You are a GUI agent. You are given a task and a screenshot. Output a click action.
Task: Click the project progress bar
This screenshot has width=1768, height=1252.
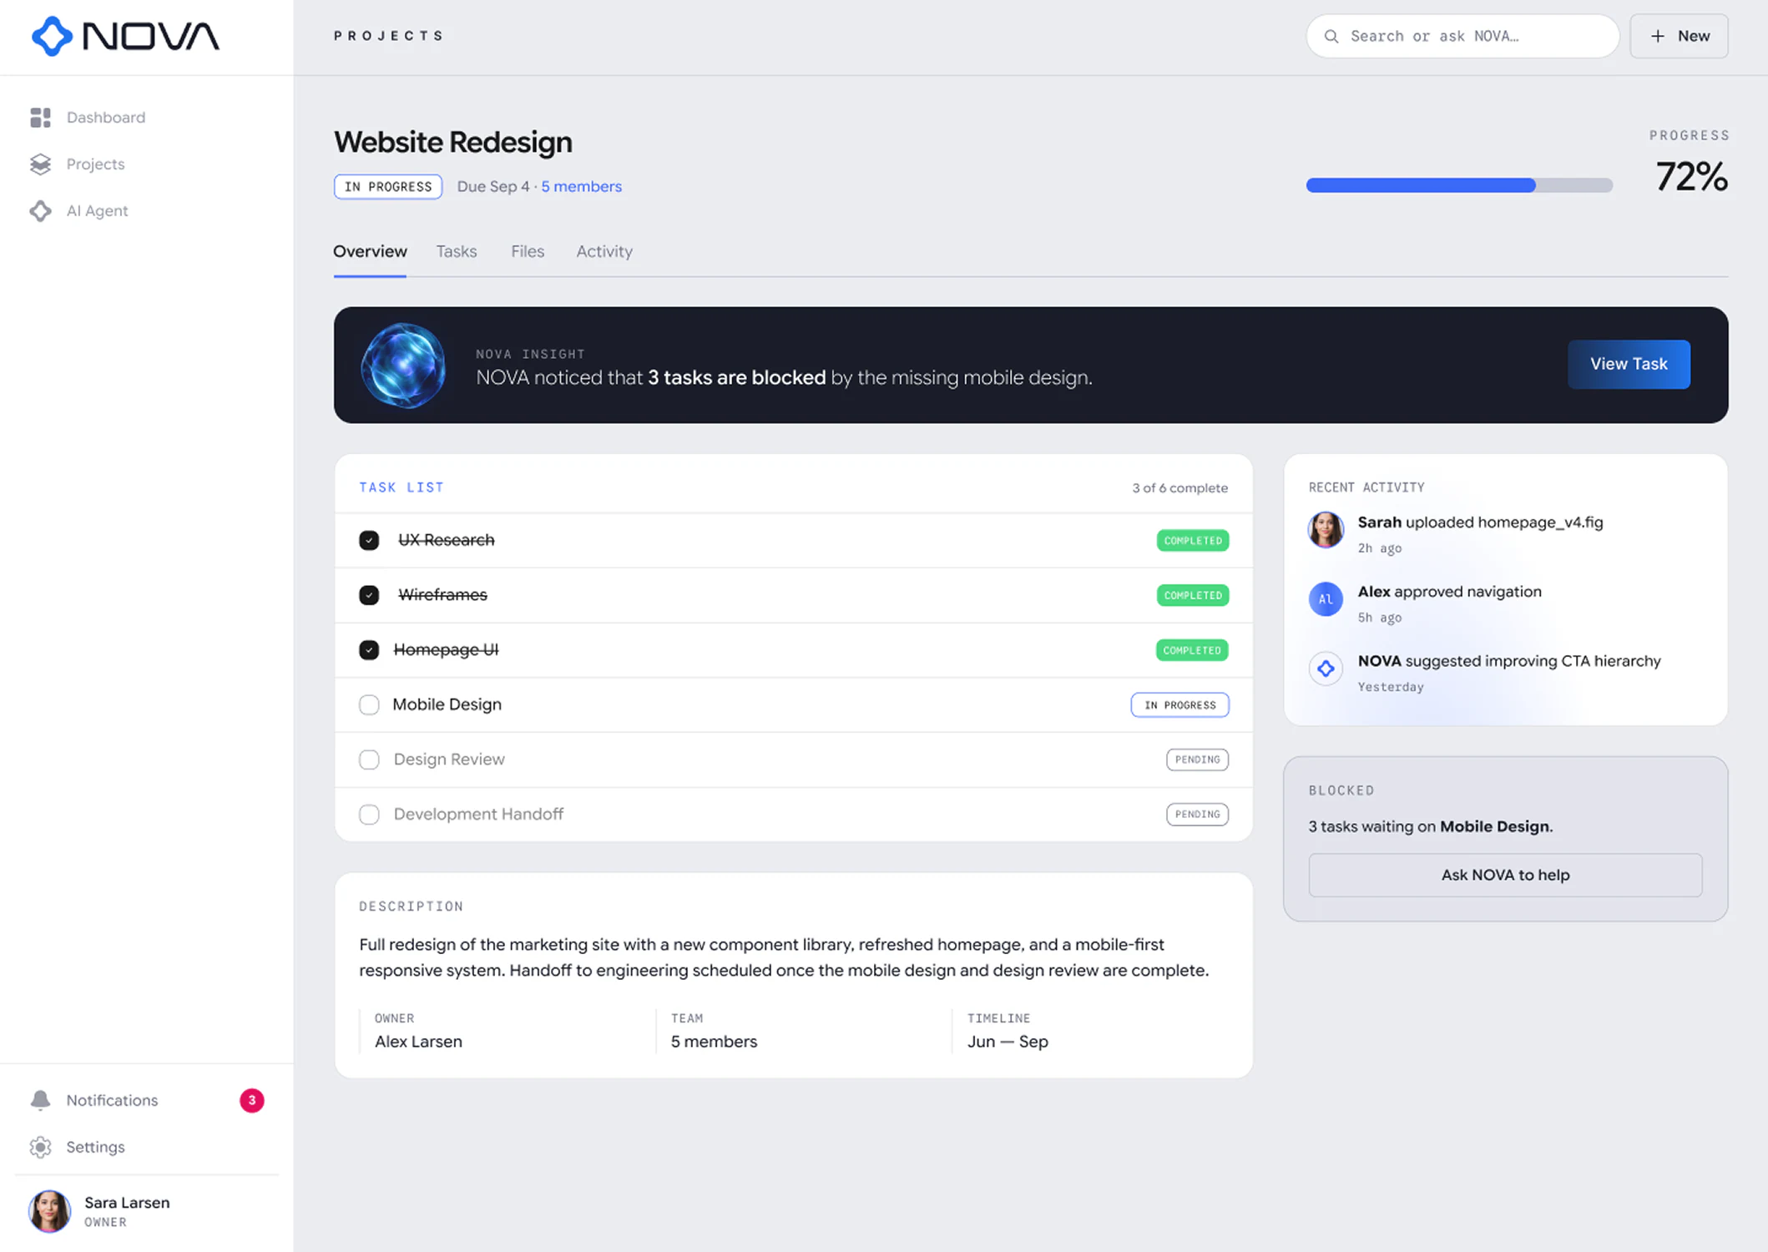point(1459,185)
